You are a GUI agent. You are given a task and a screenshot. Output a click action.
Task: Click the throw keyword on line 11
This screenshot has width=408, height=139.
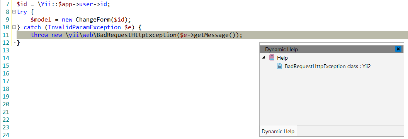click(x=39, y=35)
